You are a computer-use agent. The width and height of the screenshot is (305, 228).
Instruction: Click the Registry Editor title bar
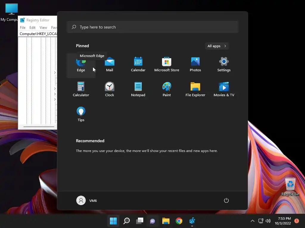[38, 20]
